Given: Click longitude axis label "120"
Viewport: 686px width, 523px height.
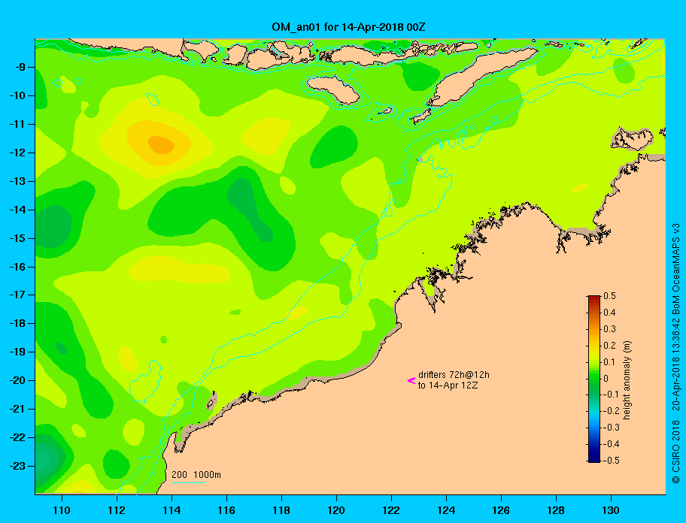Looking at the screenshot, I should coord(336,510).
